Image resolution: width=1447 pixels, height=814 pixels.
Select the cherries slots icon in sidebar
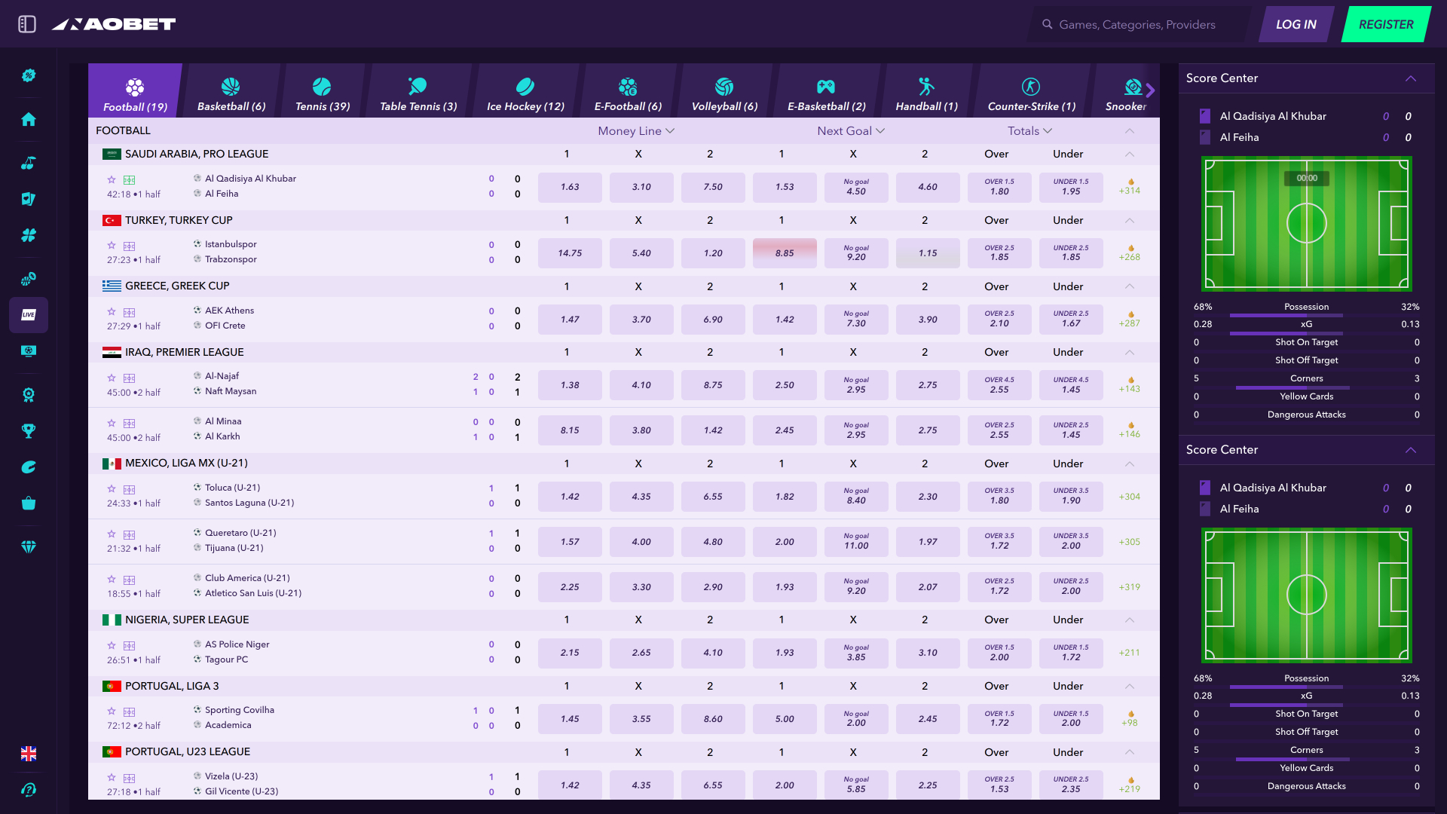click(29, 163)
